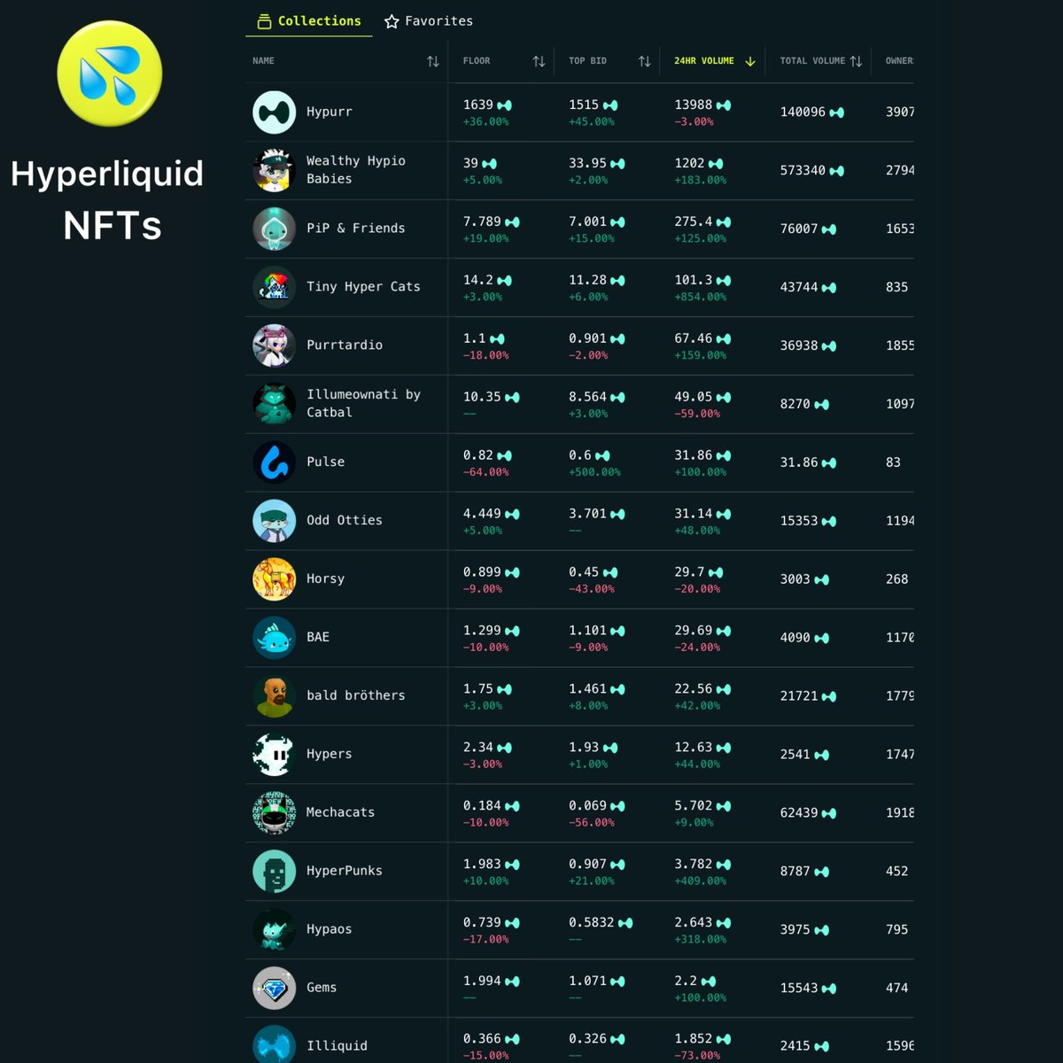Click the Wealthy Hypio Babies avatar
Viewport: 1063px width, 1063px height.
pos(275,170)
